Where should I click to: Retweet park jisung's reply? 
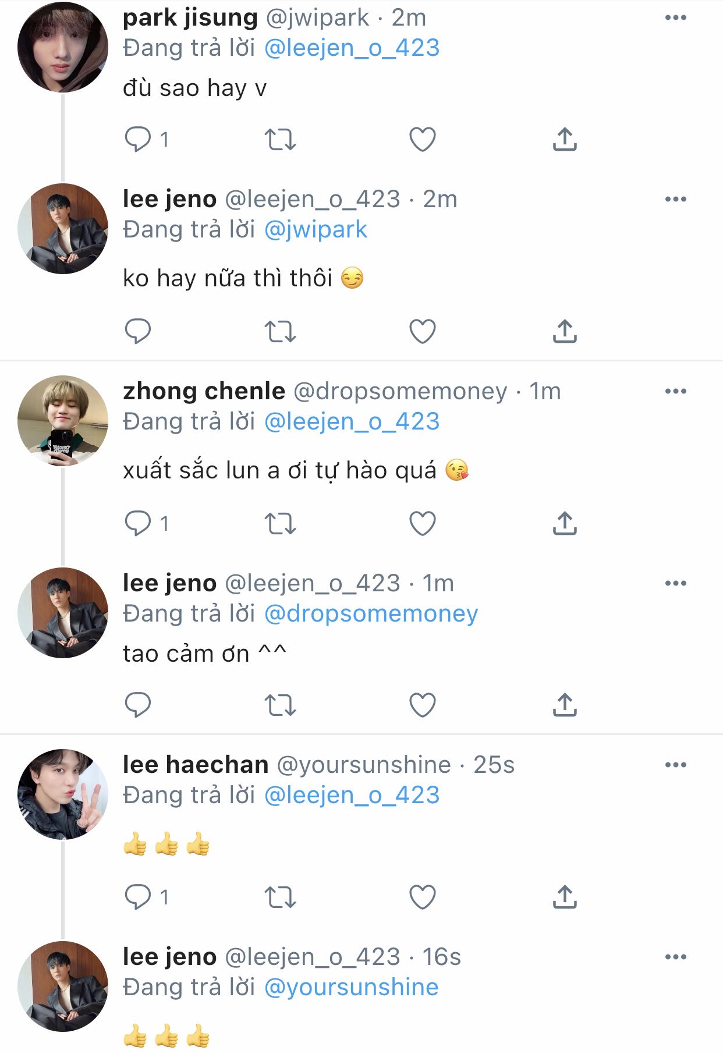coord(280,140)
